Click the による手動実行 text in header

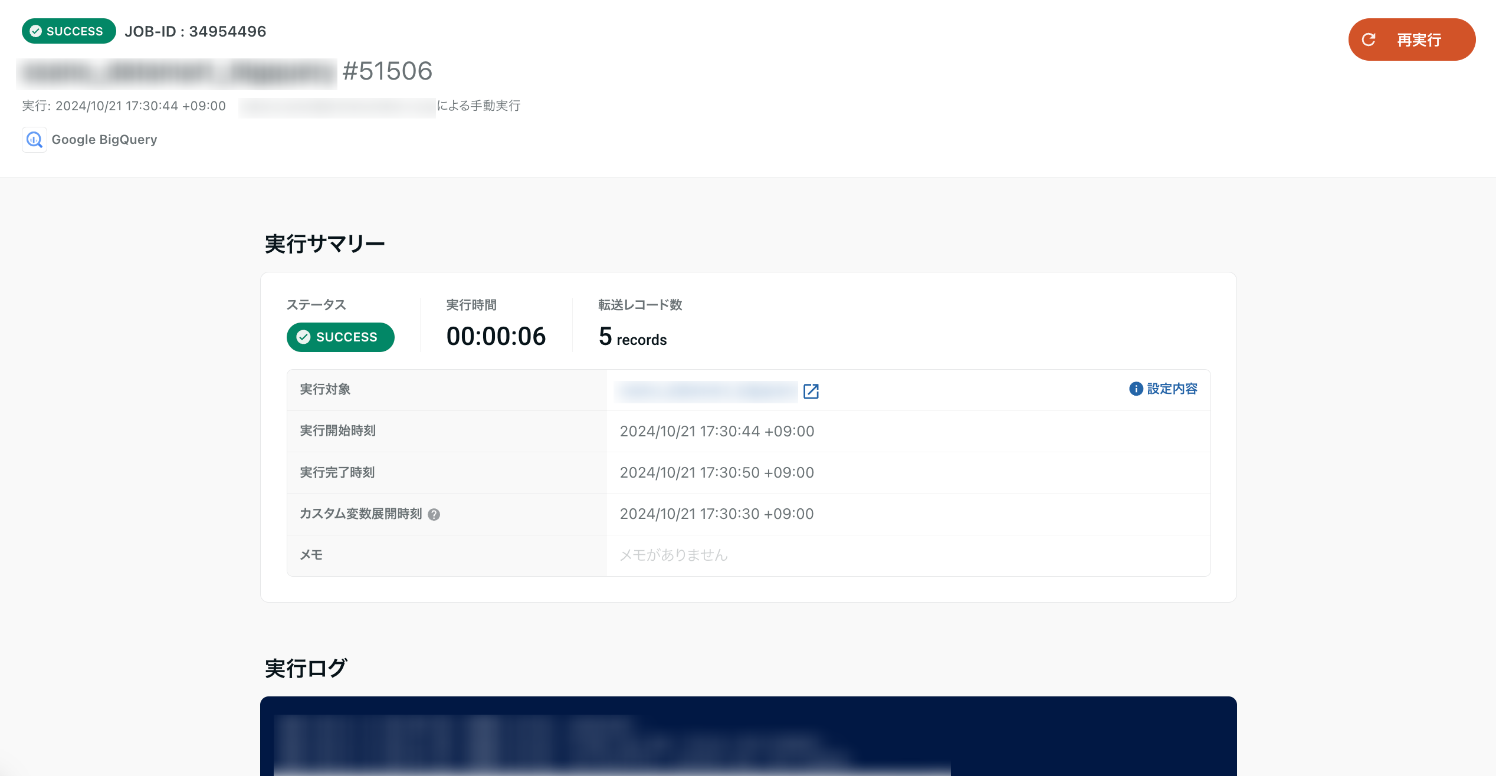click(478, 106)
